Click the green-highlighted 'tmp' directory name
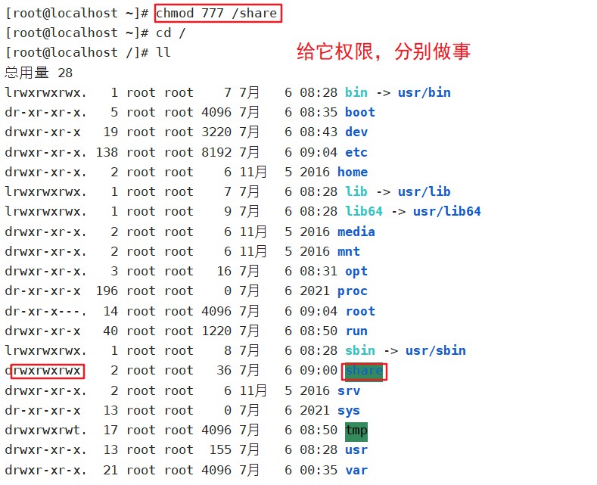This screenshot has width=597, height=485. pyautogui.click(x=356, y=431)
